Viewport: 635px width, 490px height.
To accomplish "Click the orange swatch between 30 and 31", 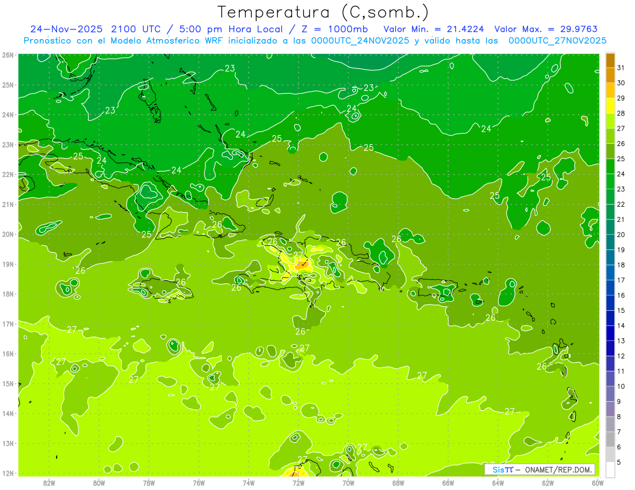I will click(610, 76).
